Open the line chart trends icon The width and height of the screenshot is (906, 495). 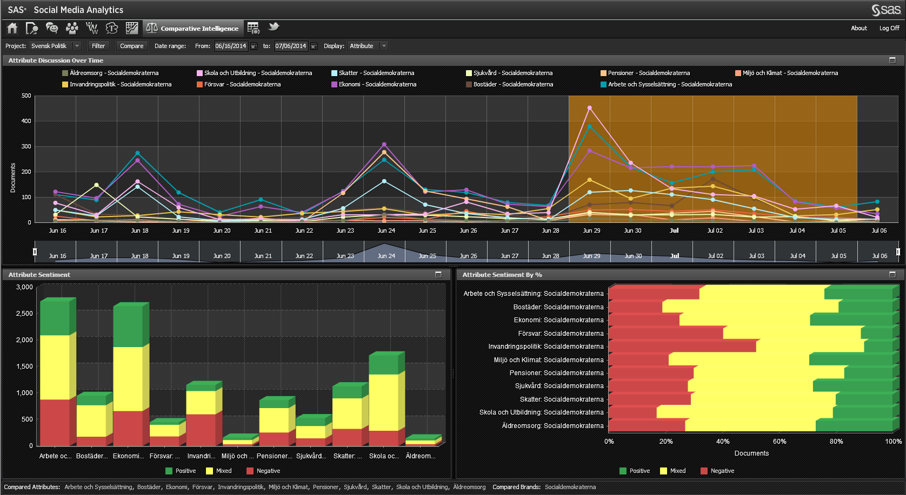[132, 28]
